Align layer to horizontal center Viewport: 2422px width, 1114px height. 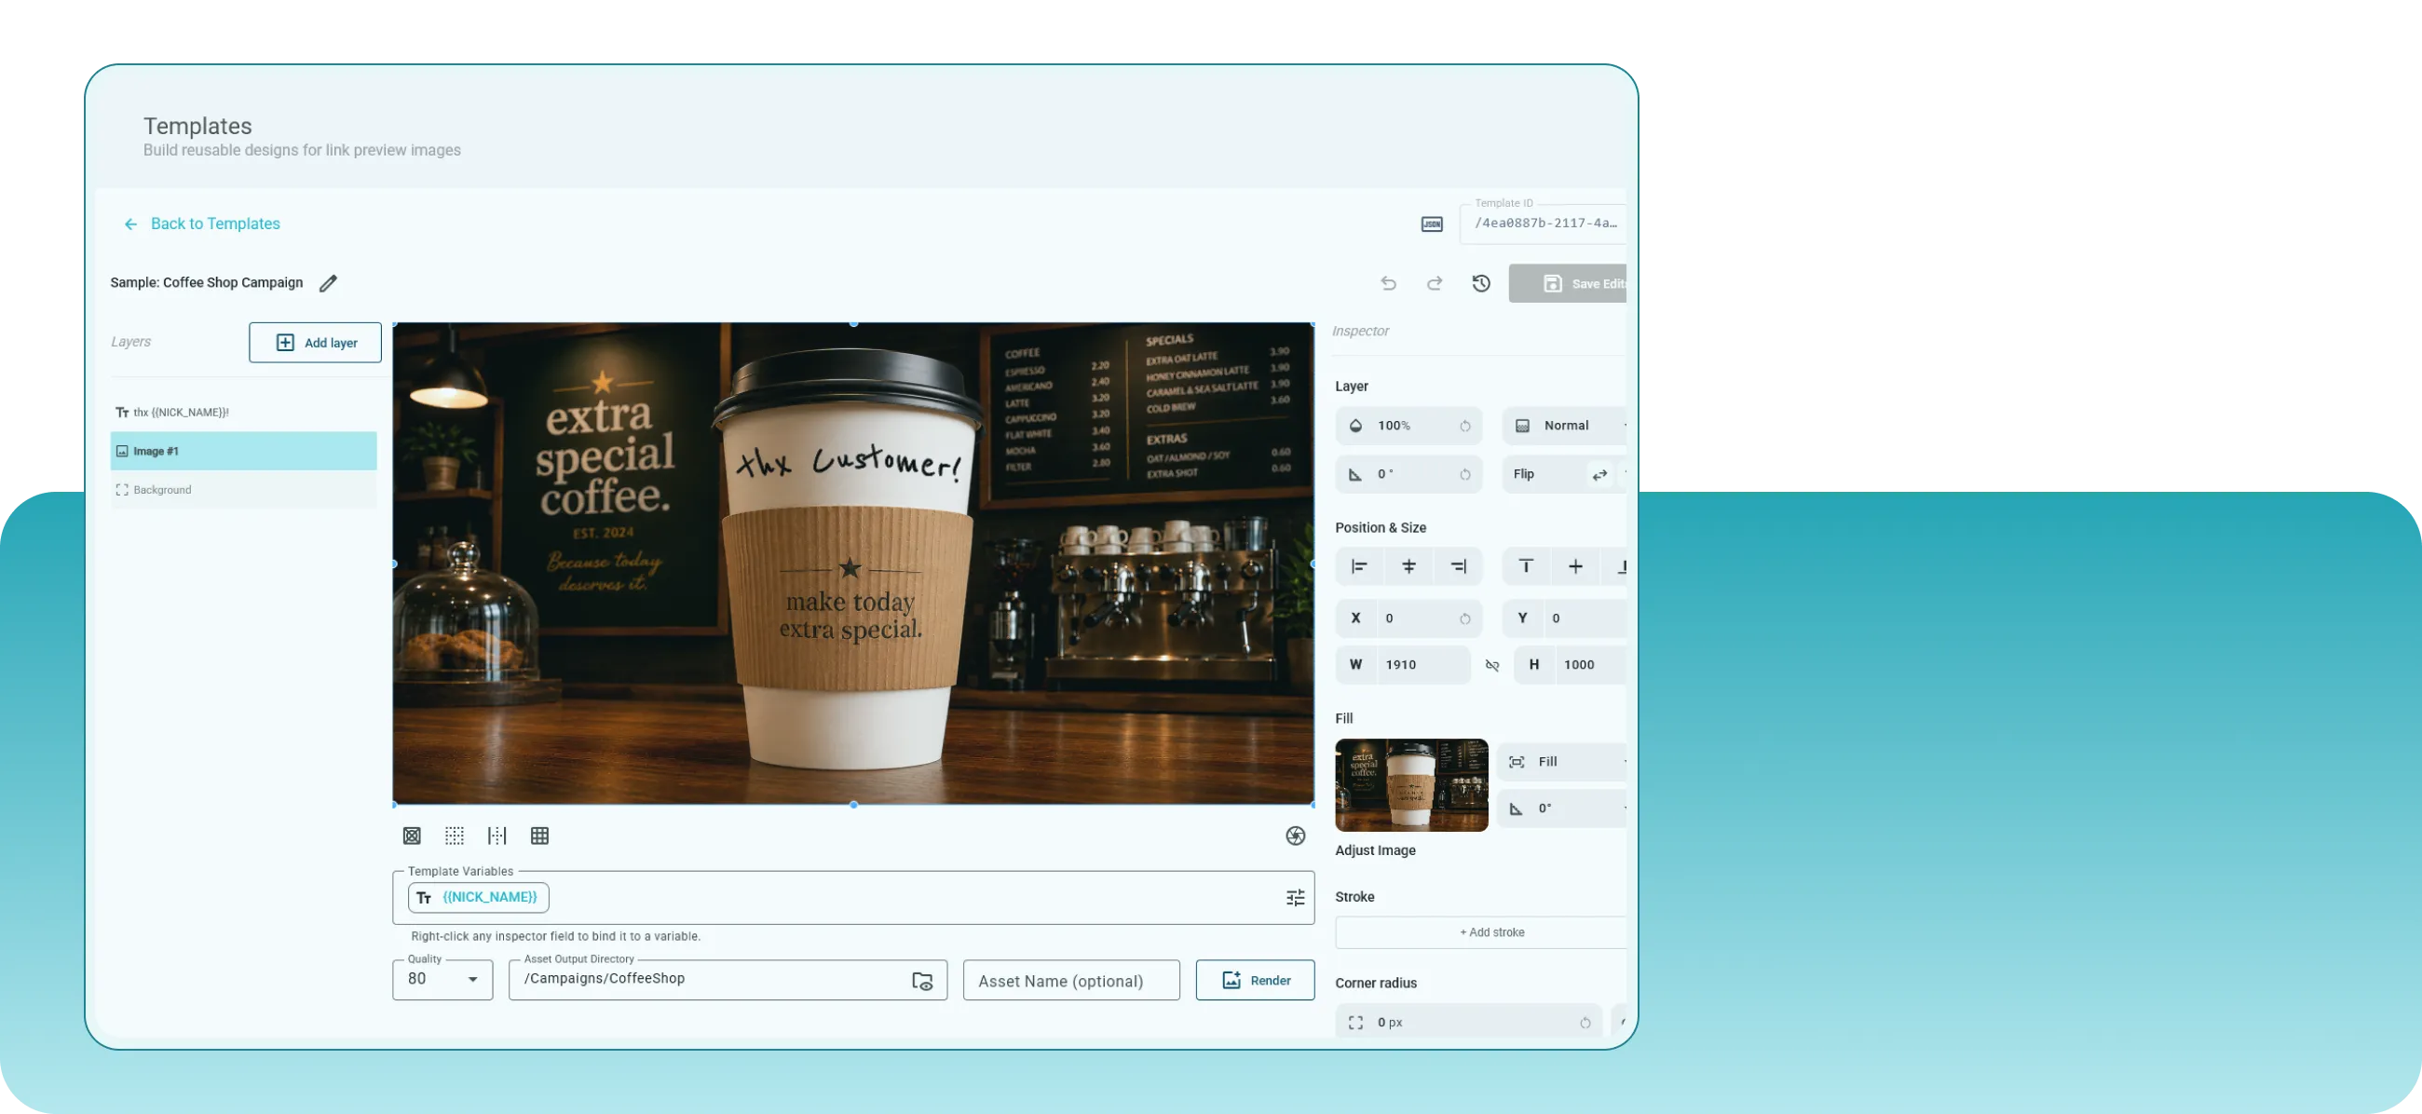click(x=1408, y=567)
